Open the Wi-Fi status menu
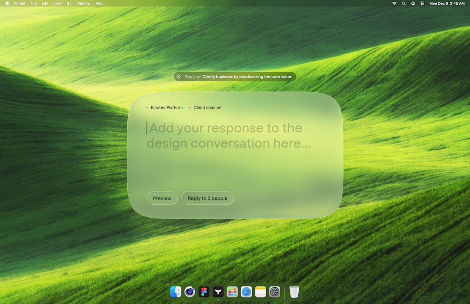 pos(394,3)
